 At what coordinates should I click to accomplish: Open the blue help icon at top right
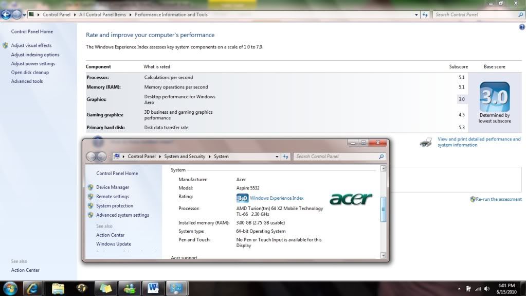pos(522,27)
